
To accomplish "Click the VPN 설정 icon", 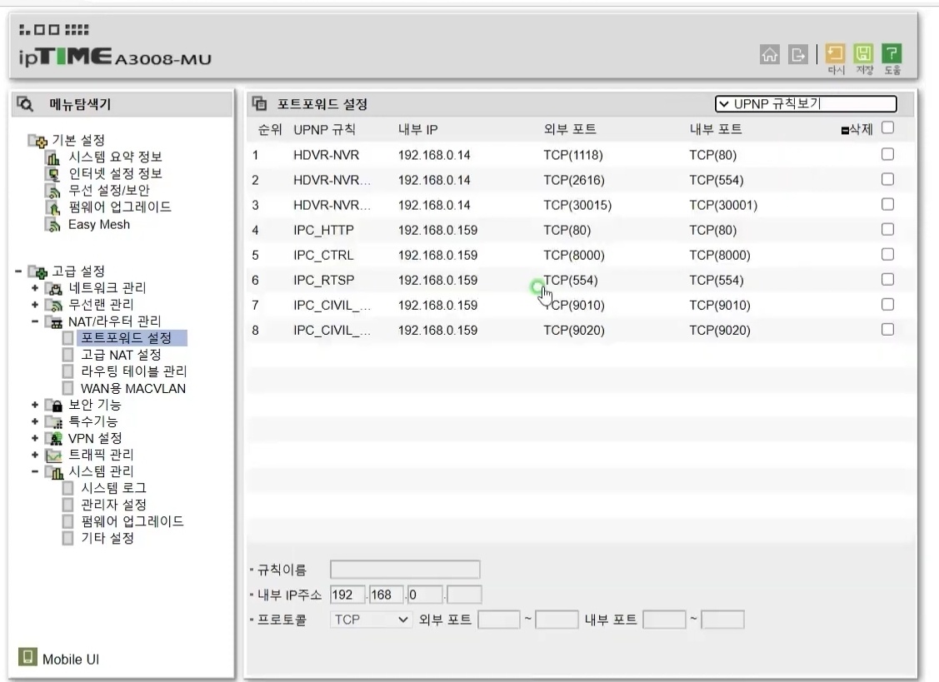I will (54, 439).
